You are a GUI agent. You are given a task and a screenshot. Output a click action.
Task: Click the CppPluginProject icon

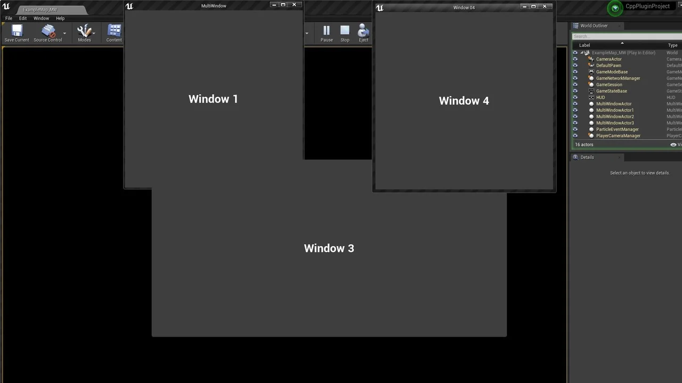click(x=615, y=9)
